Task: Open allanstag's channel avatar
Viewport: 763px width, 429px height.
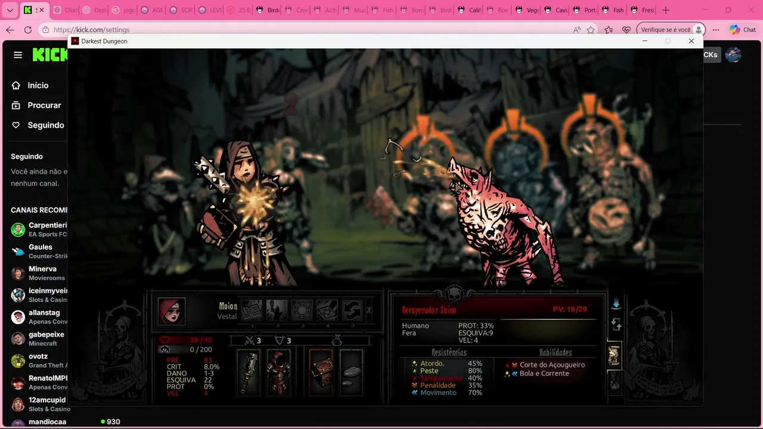Action: point(18,317)
